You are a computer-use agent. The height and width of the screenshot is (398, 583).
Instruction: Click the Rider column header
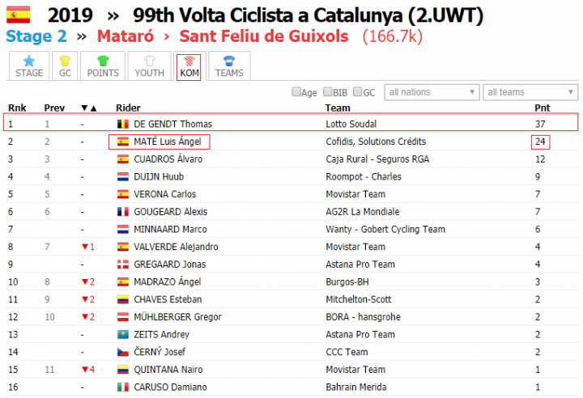[x=128, y=108]
